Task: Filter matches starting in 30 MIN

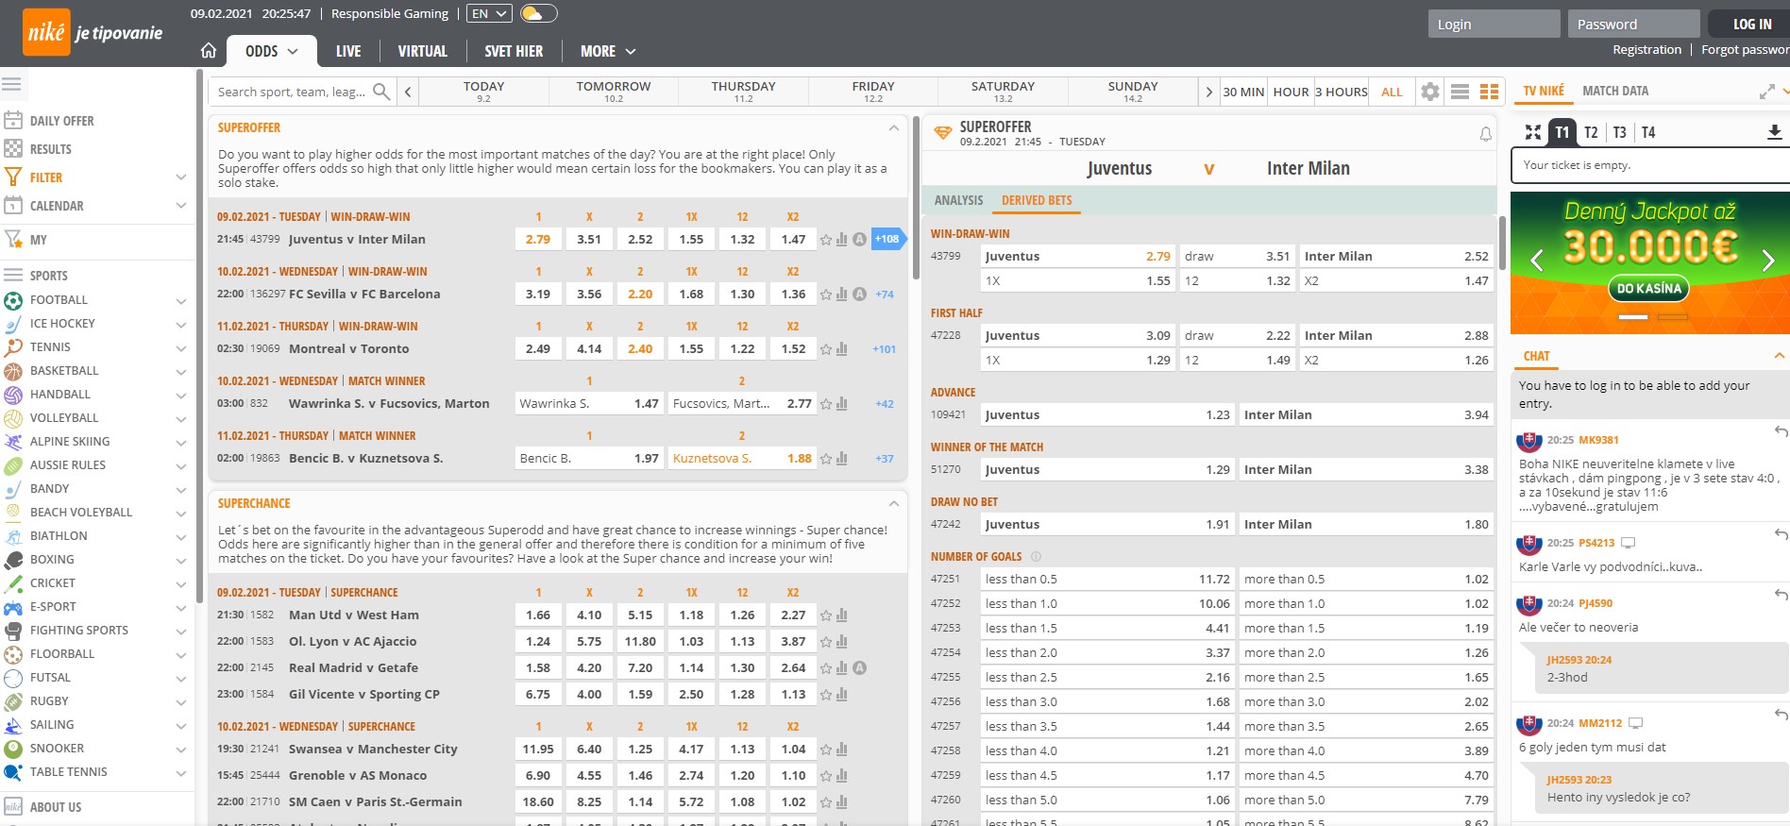Action: 1243,92
